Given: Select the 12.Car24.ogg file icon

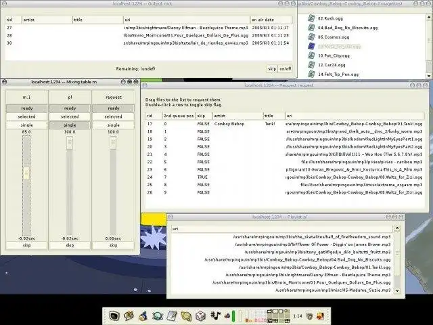Looking at the screenshot, I should [x=311, y=65].
